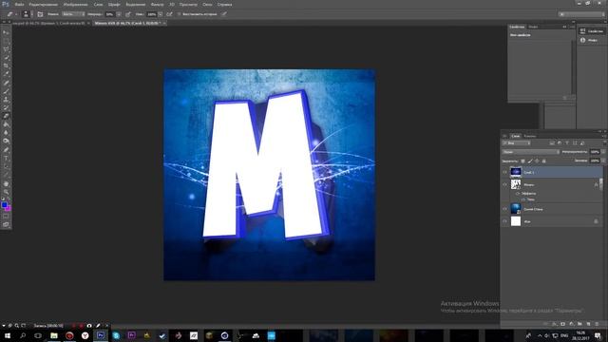Select the Move tool
608x342 pixels.
pos(6,32)
